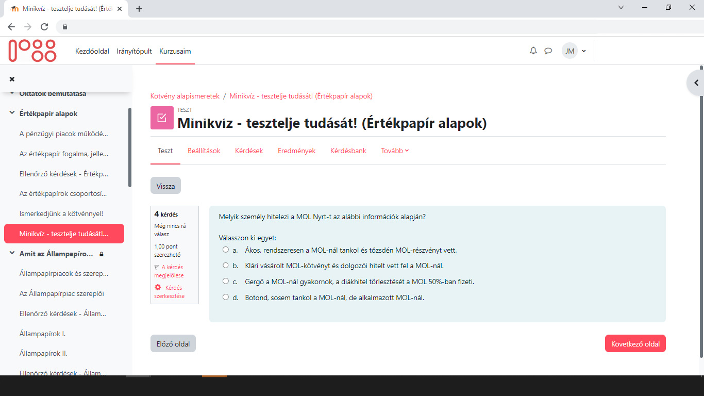
Task: Collapse the right block drawer arrow
Action: [x=695, y=82]
